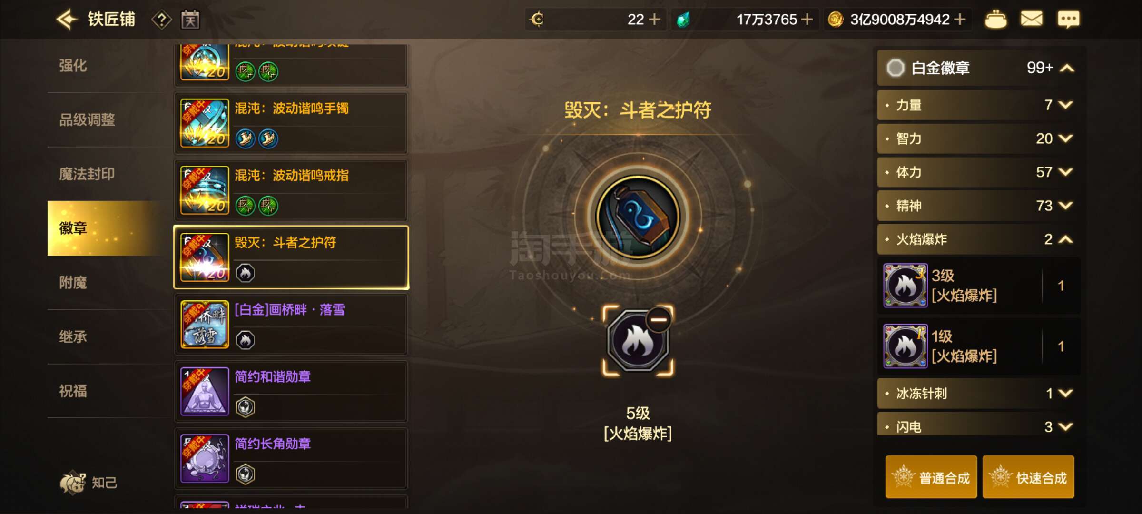Open the mail envelope icon

[1032, 19]
